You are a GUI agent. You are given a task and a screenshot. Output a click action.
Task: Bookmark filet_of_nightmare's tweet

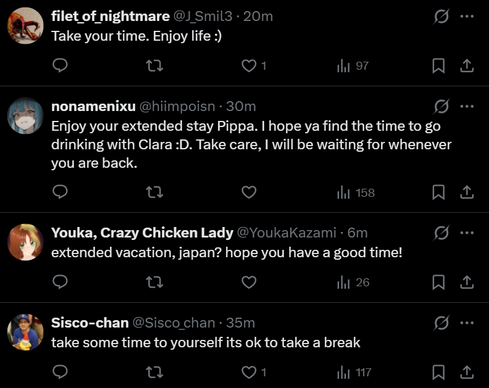(x=438, y=65)
